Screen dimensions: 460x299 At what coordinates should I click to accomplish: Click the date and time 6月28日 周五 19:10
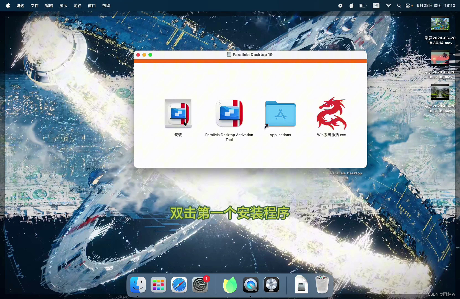click(436, 6)
